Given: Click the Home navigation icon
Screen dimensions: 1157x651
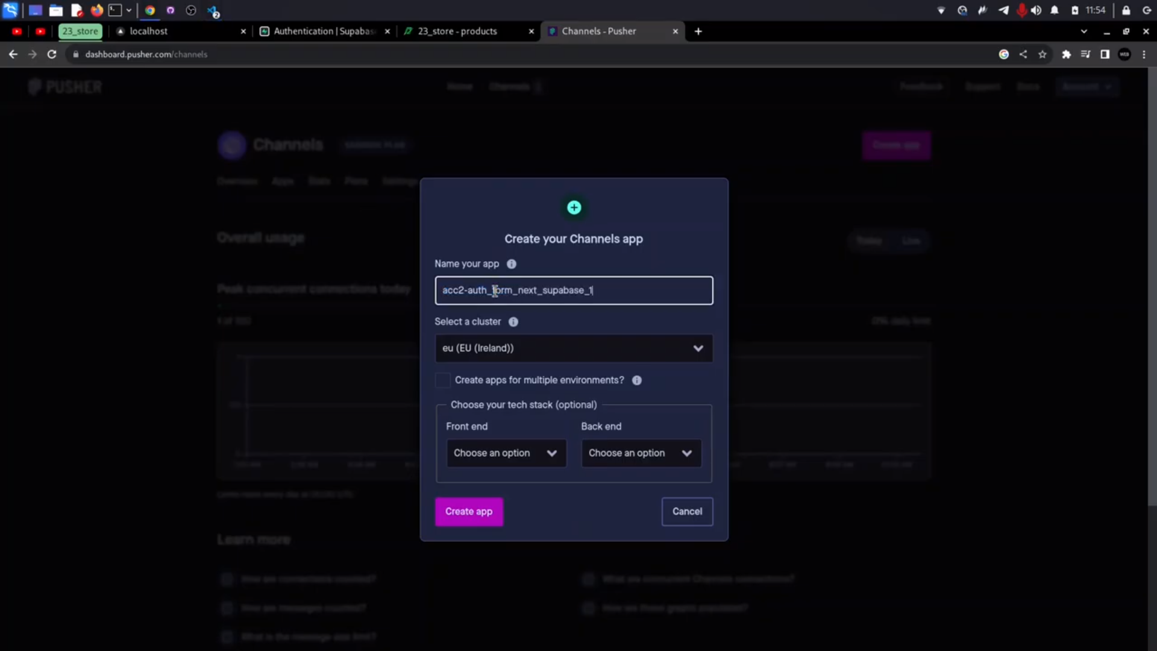Looking at the screenshot, I should pyautogui.click(x=459, y=86).
